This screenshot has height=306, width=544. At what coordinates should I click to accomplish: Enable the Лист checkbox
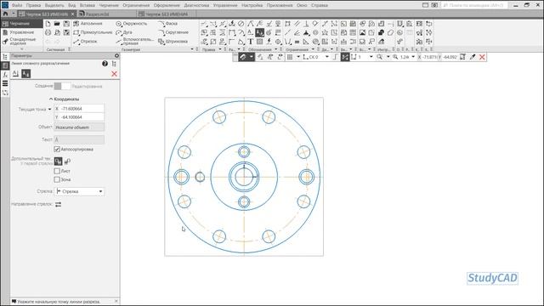tap(57, 171)
